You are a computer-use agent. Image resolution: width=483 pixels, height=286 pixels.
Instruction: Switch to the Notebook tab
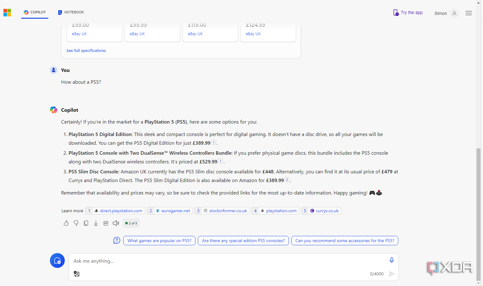pyautogui.click(x=71, y=12)
